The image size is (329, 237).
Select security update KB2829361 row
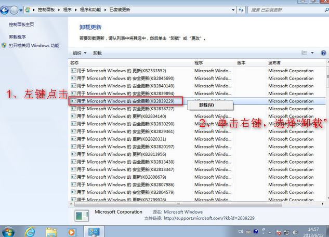197,131
